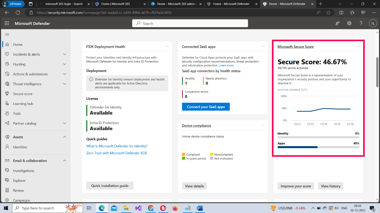Click the Quick installation guide button
380x213 pixels.
[110, 186]
